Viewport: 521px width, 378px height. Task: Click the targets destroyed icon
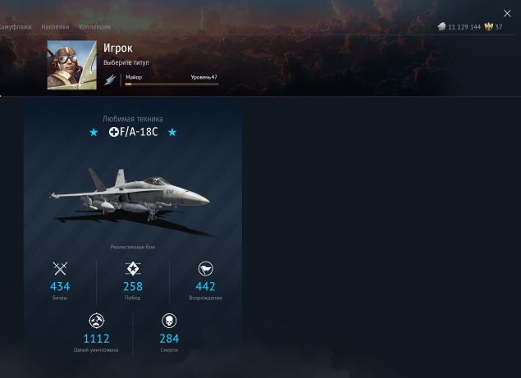96,321
